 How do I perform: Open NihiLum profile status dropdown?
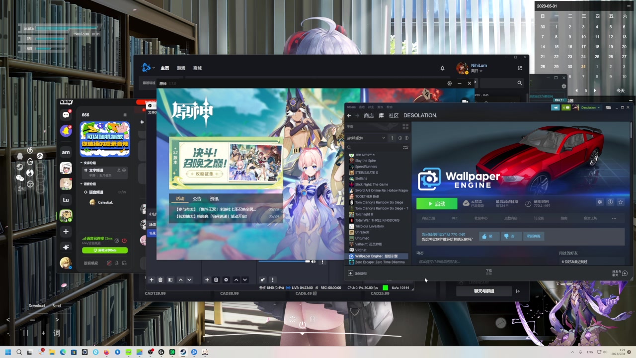(x=477, y=71)
